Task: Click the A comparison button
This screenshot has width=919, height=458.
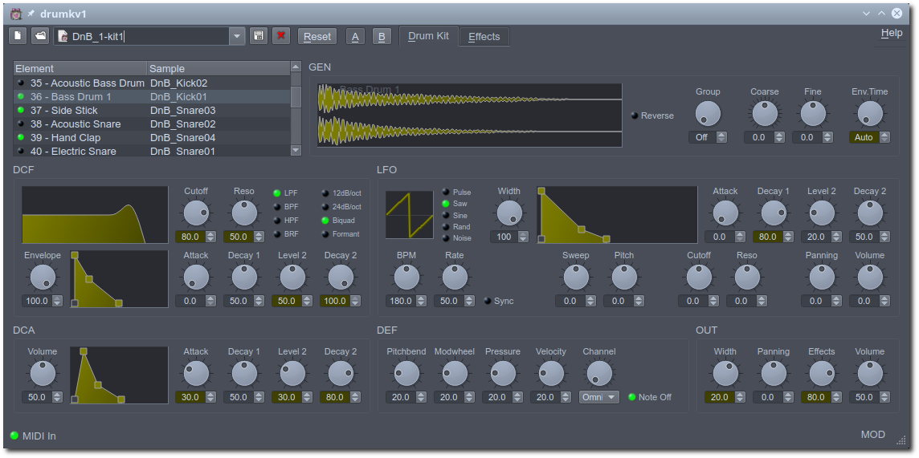Action: [354, 36]
